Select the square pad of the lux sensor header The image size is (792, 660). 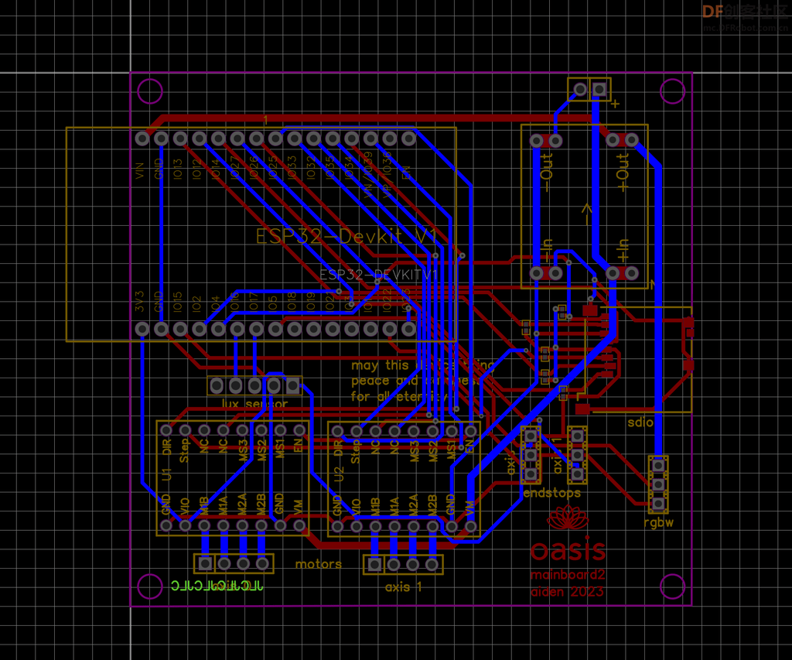(x=293, y=385)
